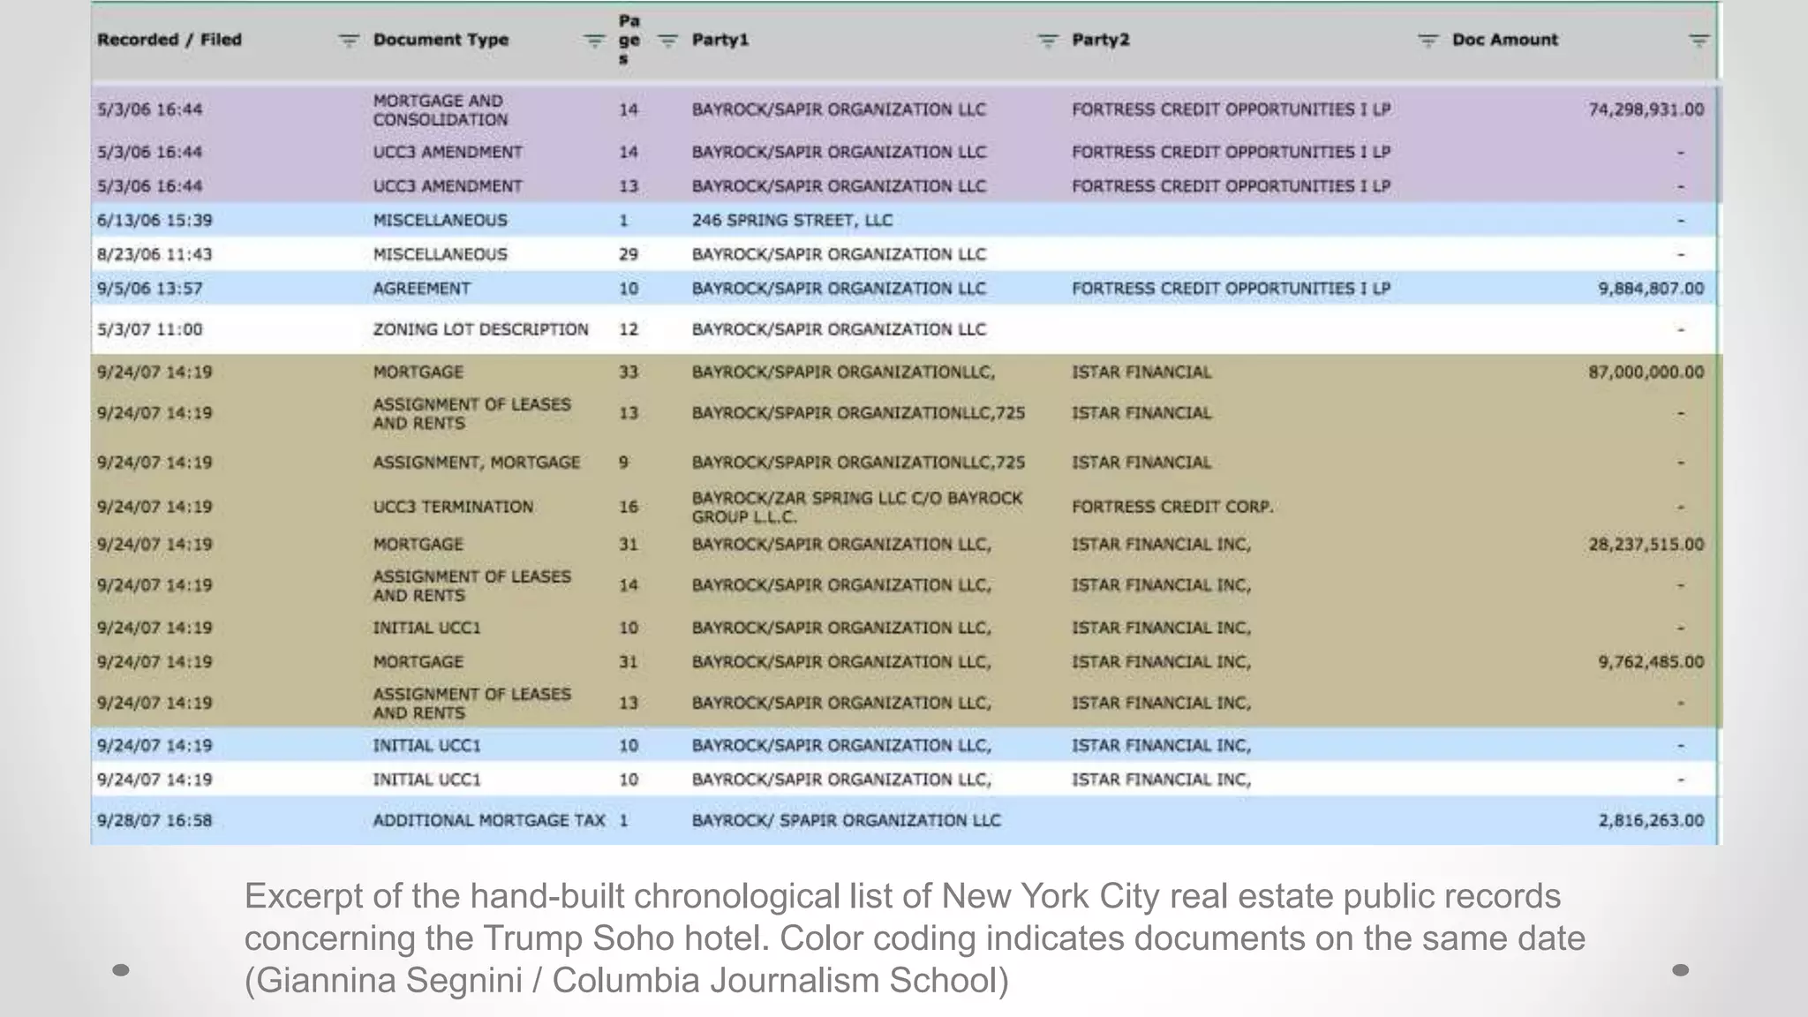Select the 8/23/06 11:43 date cell
Image resolution: width=1808 pixels, height=1017 pixels.
click(154, 254)
